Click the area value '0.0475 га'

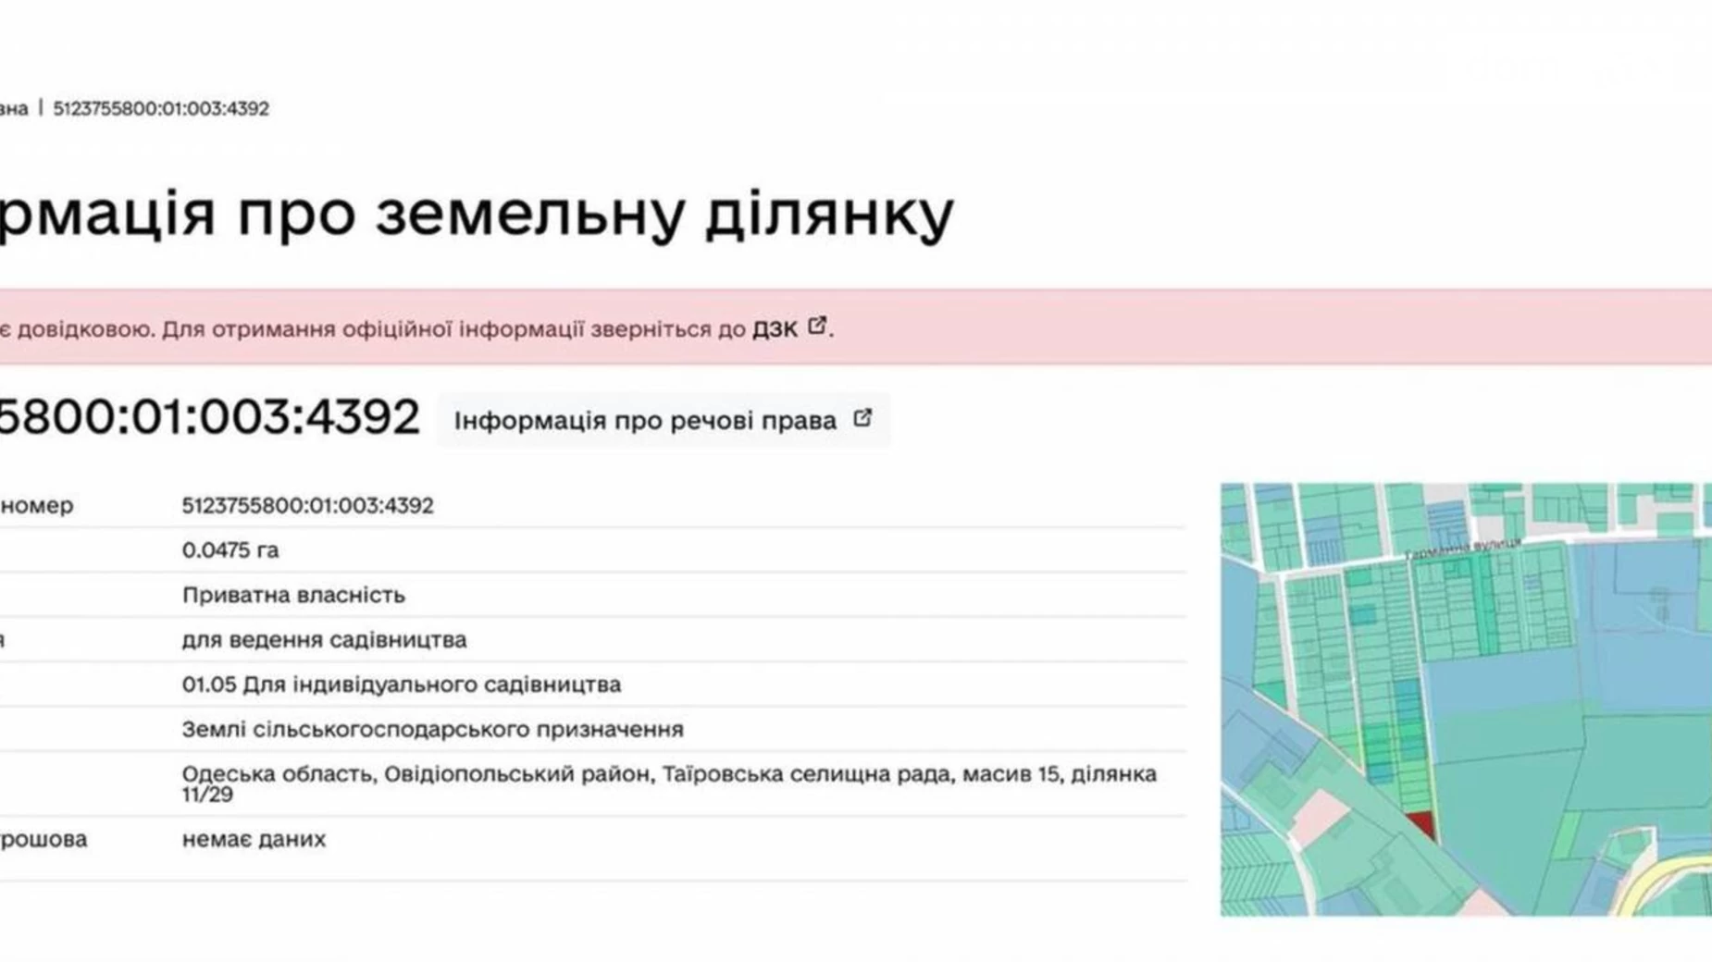pyautogui.click(x=230, y=550)
